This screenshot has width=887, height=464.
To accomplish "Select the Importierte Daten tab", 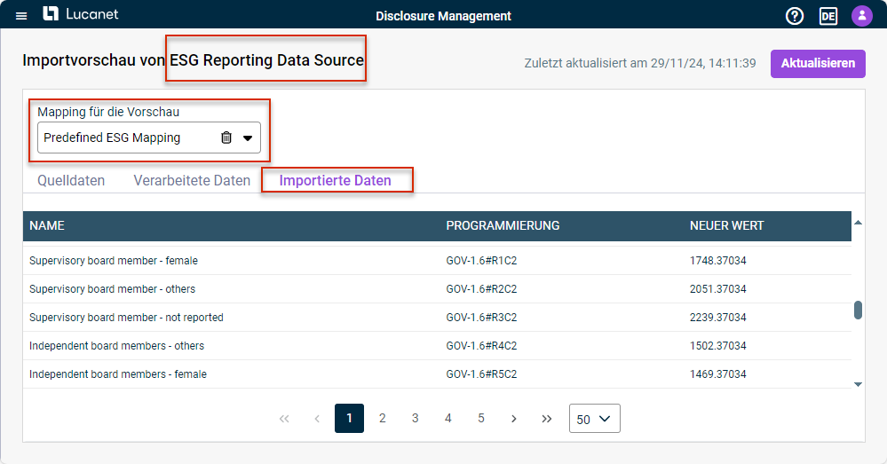I will [x=335, y=180].
